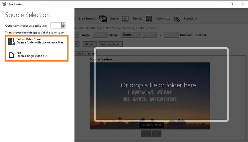Increase the specific title number stepper
The width and height of the screenshot is (248, 142).
pos(63,24)
